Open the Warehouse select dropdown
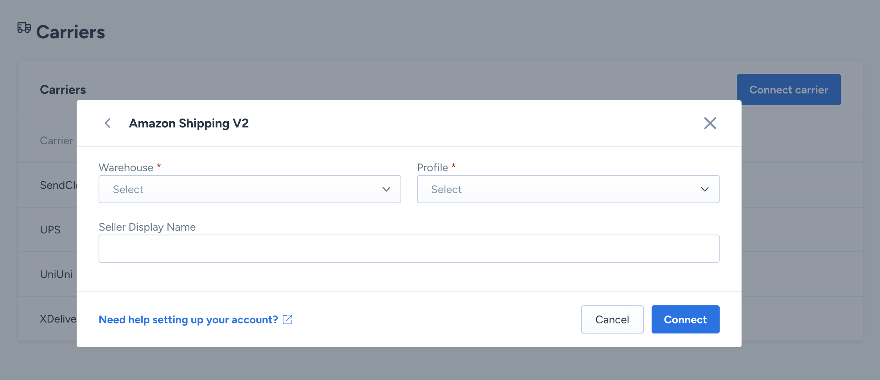880x380 pixels. tap(250, 189)
